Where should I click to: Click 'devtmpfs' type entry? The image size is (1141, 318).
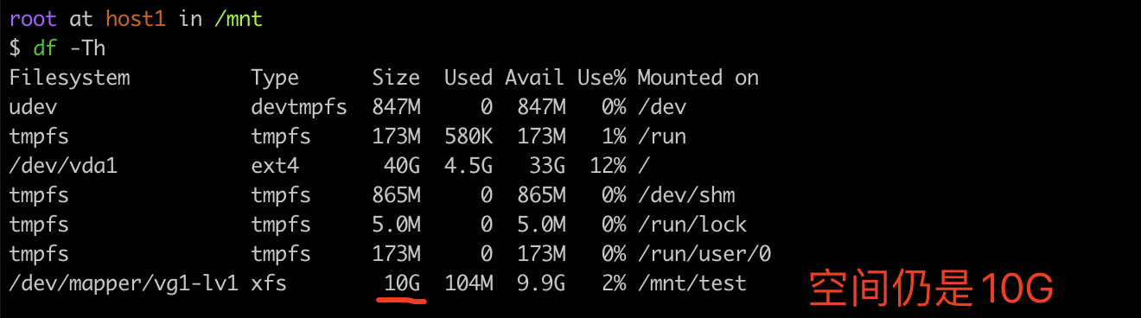[299, 107]
